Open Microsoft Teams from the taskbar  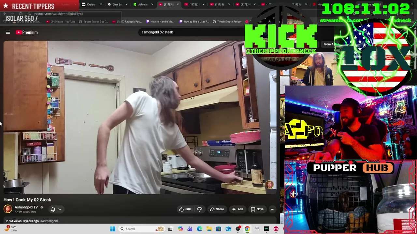[190, 229]
